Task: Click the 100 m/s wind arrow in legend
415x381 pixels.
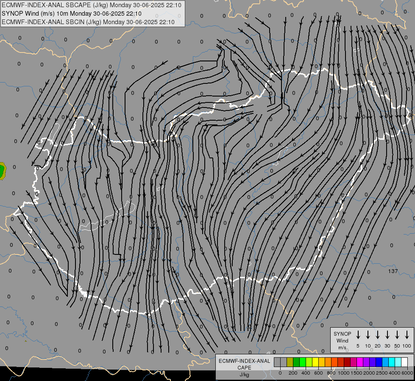Action: click(407, 335)
